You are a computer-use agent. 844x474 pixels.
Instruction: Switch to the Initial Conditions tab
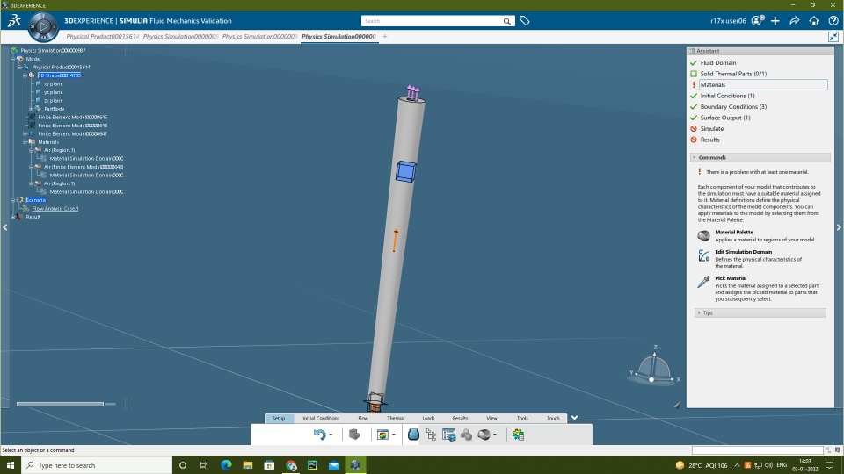point(321,418)
